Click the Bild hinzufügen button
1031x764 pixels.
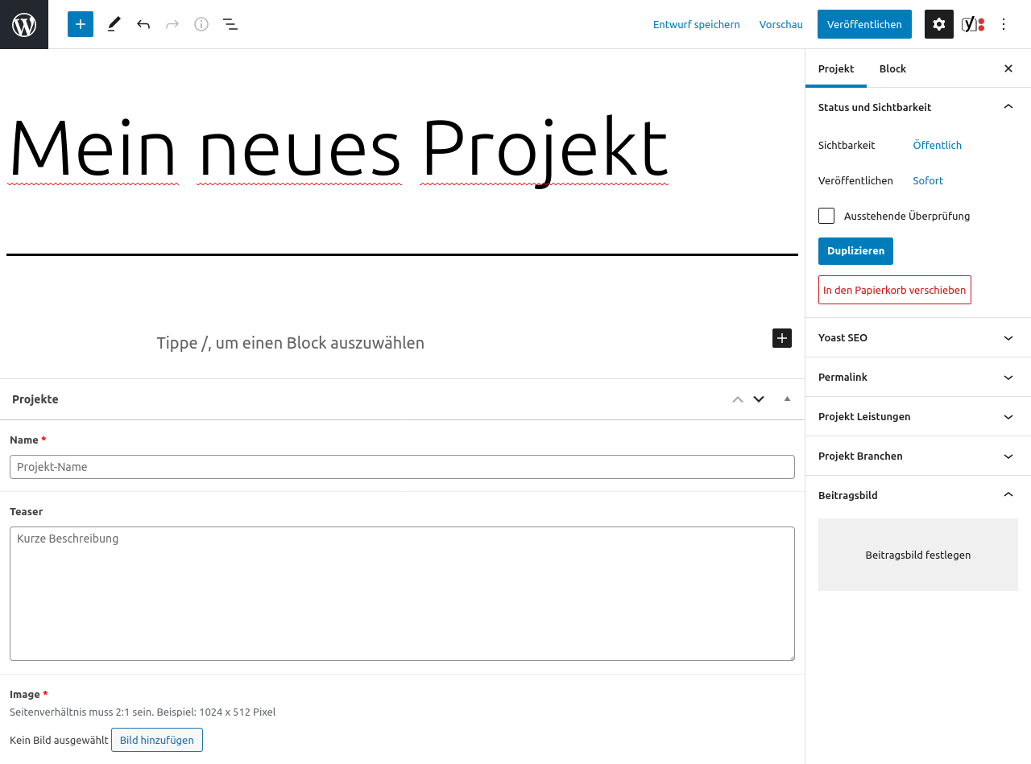(157, 740)
